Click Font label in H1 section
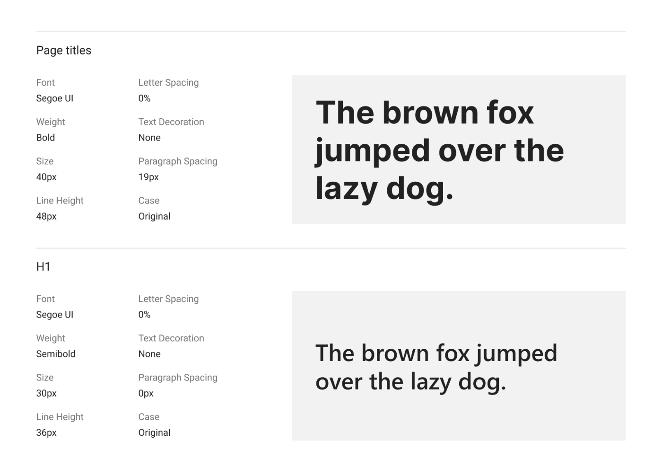Screen dimensions: 662x468 pyautogui.click(x=45, y=299)
